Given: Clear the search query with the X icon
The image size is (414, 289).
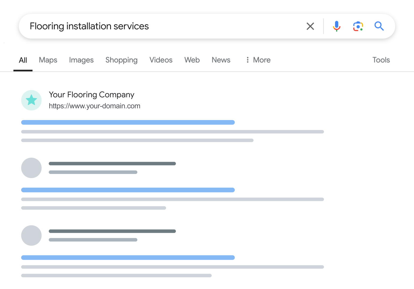Looking at the screenshot, I should click(310, 26).
